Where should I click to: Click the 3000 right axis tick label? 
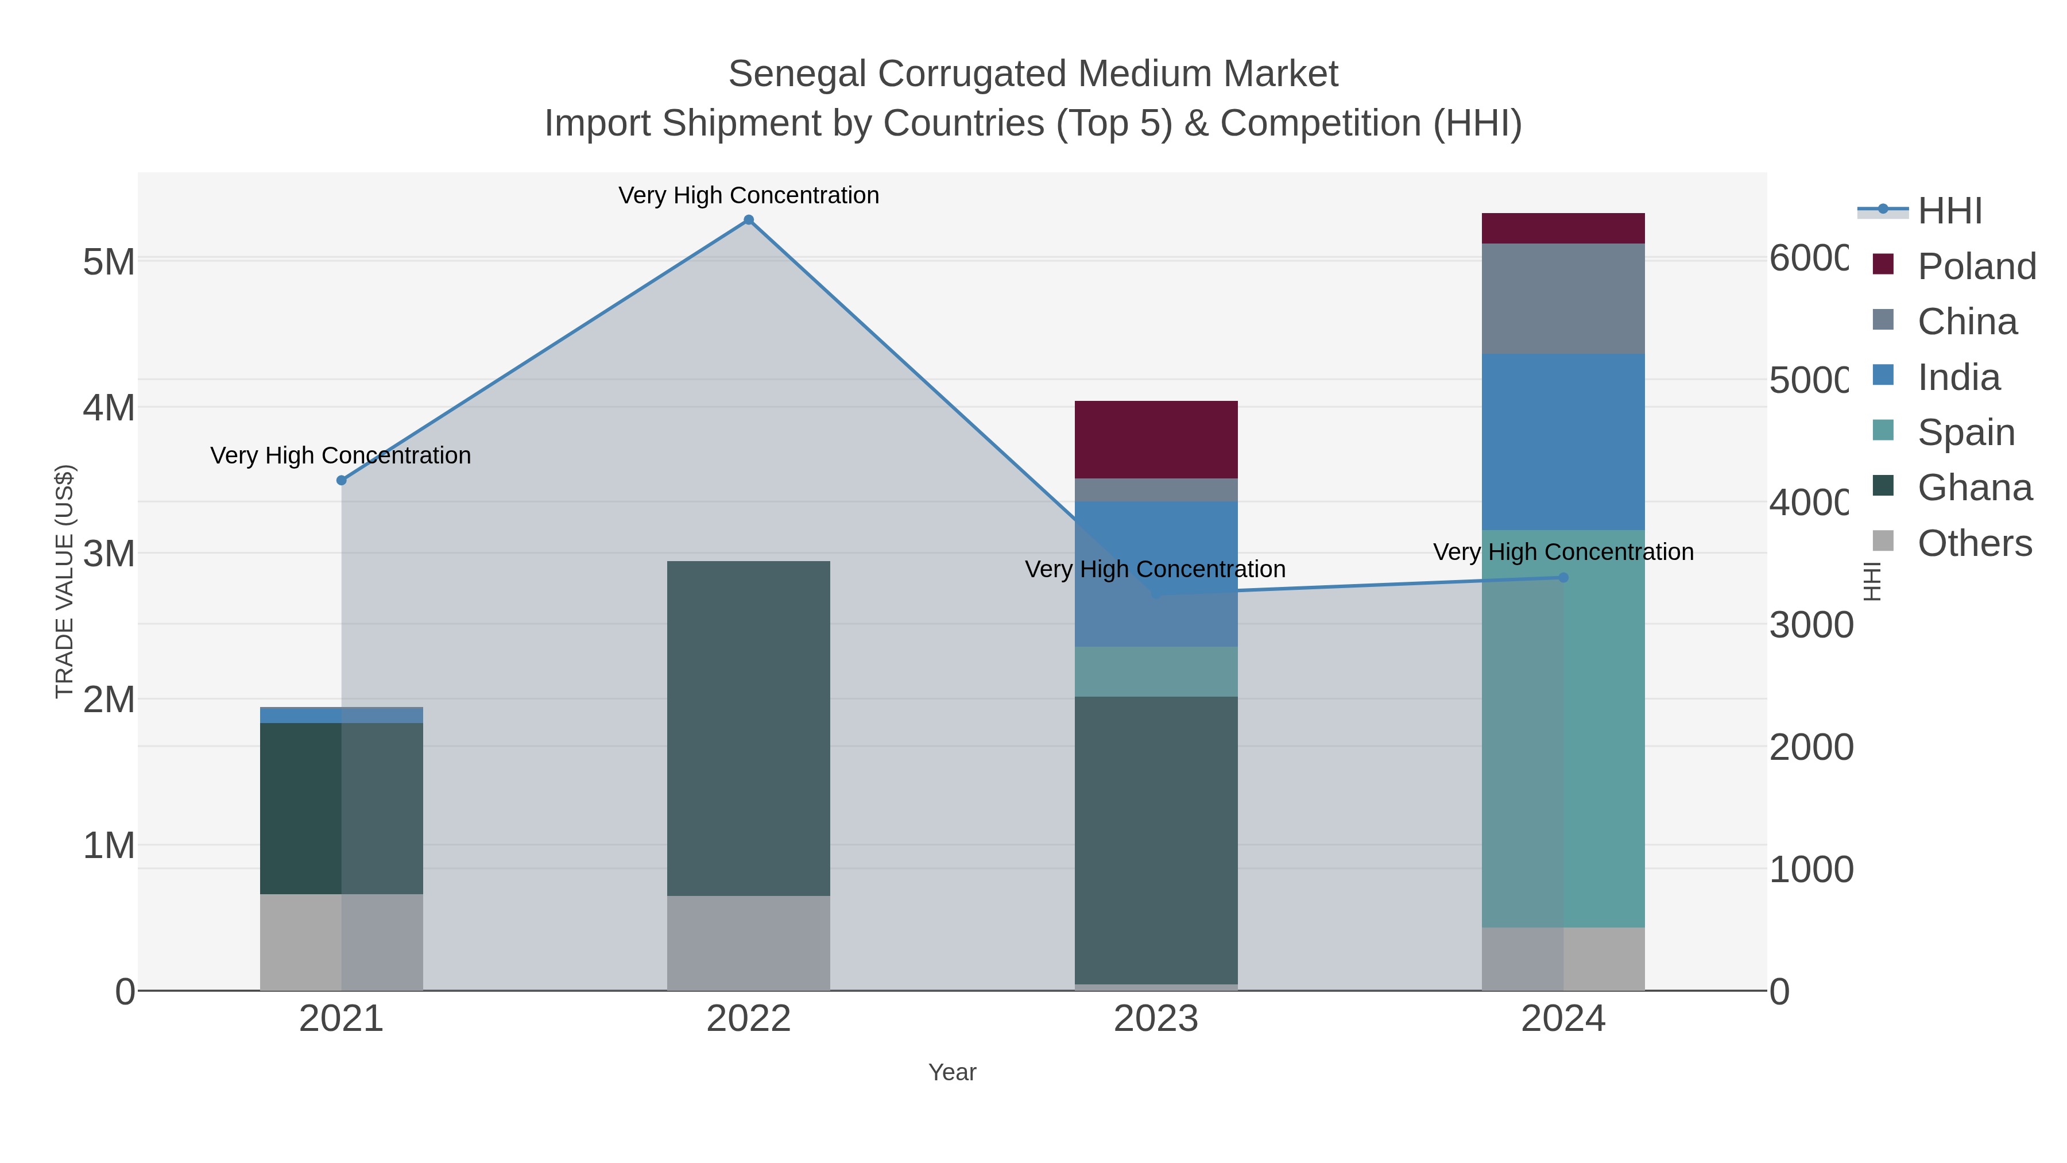(1812, 625)
